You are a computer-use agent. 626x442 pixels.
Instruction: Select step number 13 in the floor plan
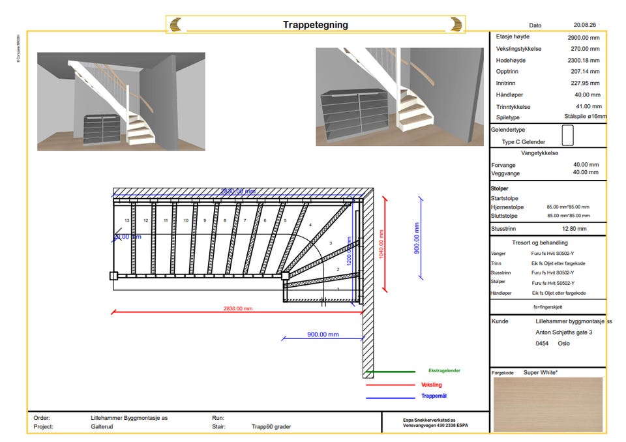pyautogui.click(x=127, y=220)
